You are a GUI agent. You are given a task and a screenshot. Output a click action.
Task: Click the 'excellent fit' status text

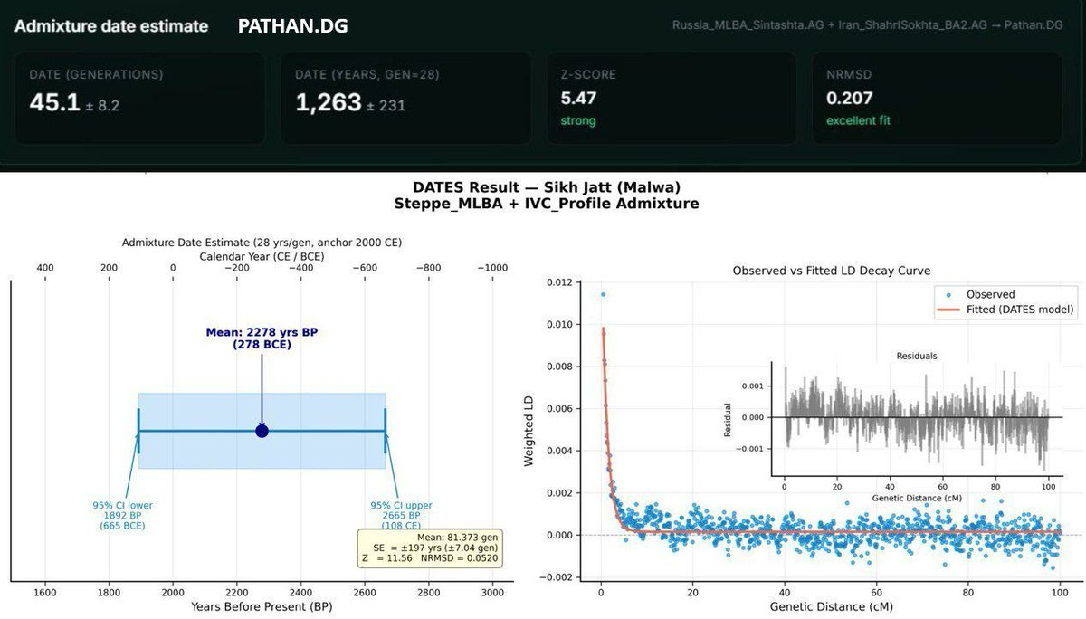pos(859,120)
